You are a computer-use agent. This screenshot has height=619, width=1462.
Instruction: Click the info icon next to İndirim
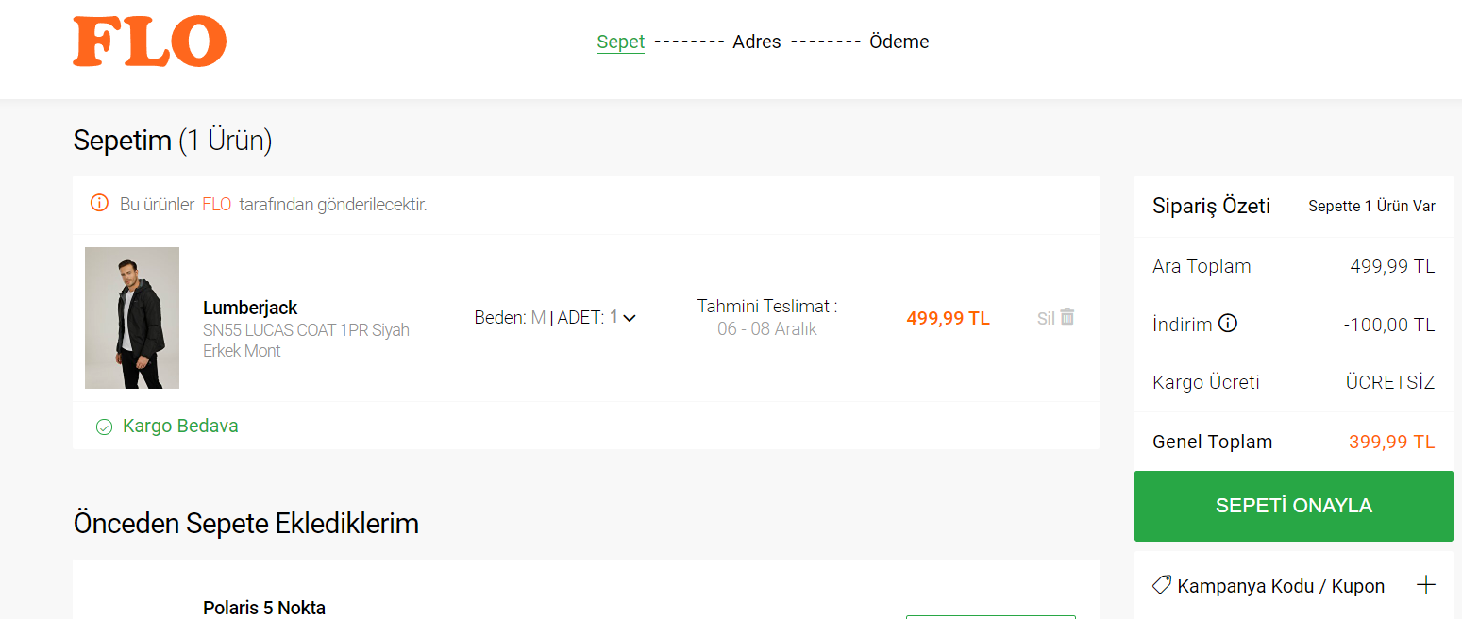(1227, 324)
